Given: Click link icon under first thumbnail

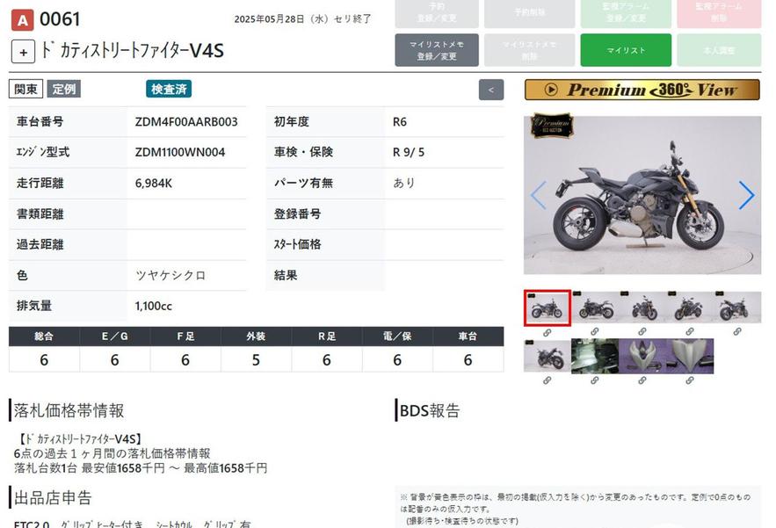Looking at the screenshot, I should (x=547, y=332).
